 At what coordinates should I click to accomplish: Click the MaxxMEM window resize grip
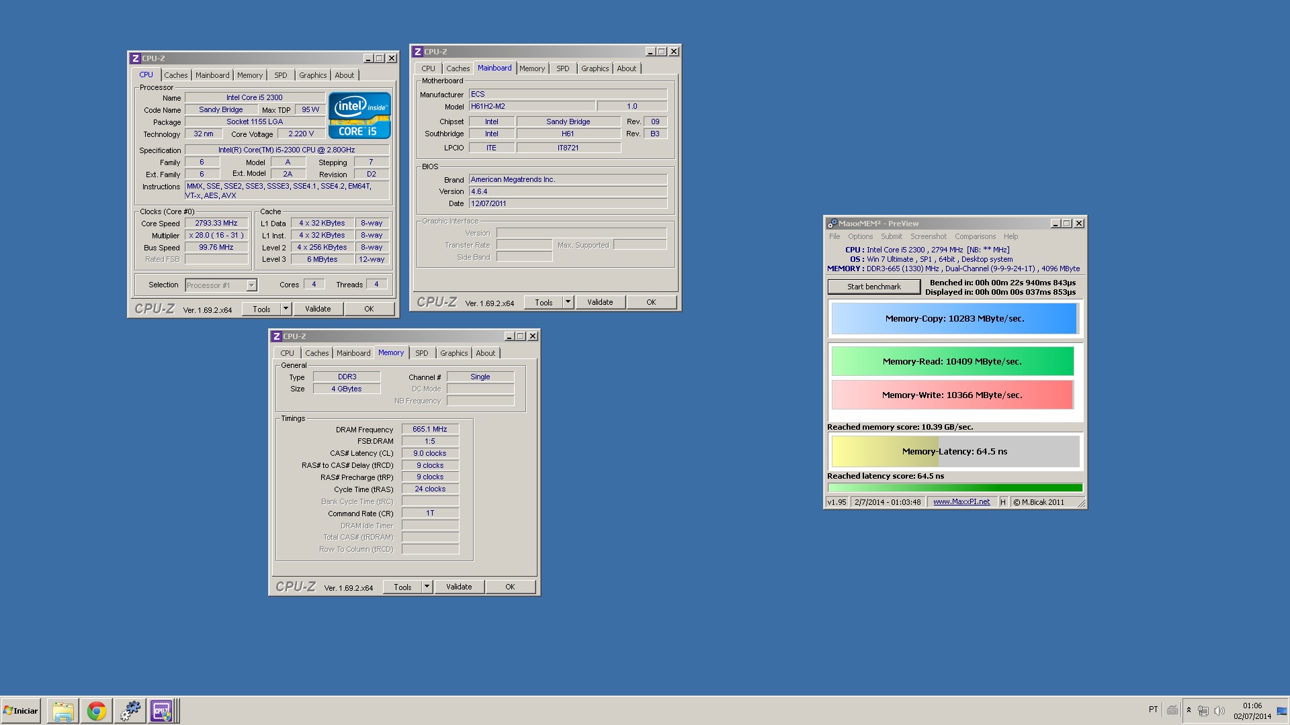tap(1082, 503)
